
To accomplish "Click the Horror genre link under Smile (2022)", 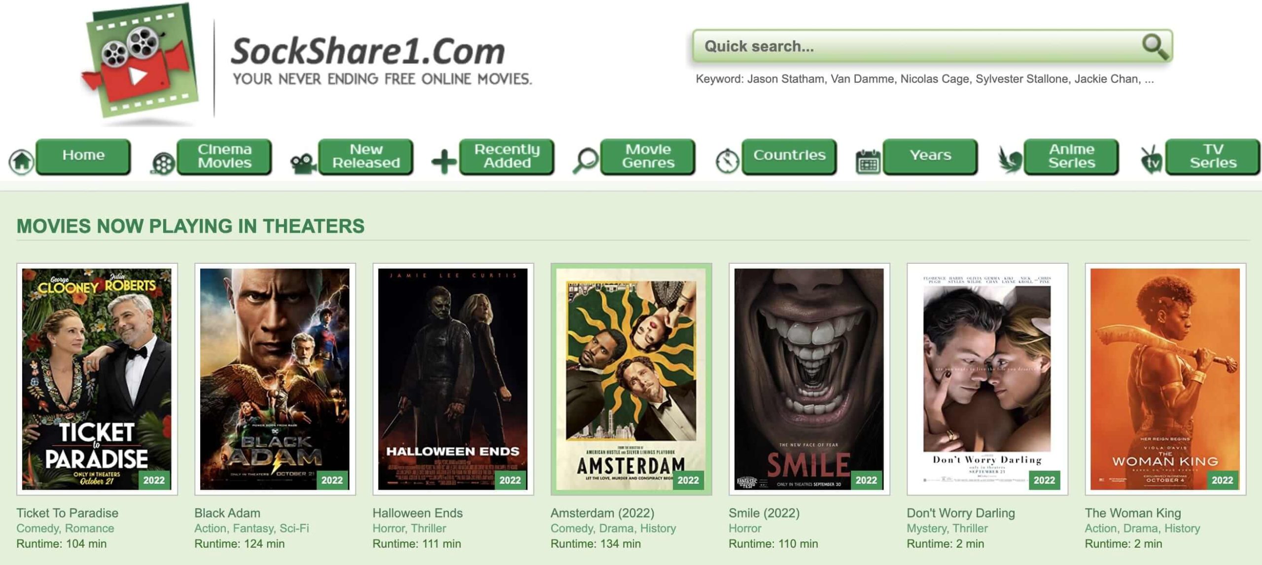I will 745,528.
